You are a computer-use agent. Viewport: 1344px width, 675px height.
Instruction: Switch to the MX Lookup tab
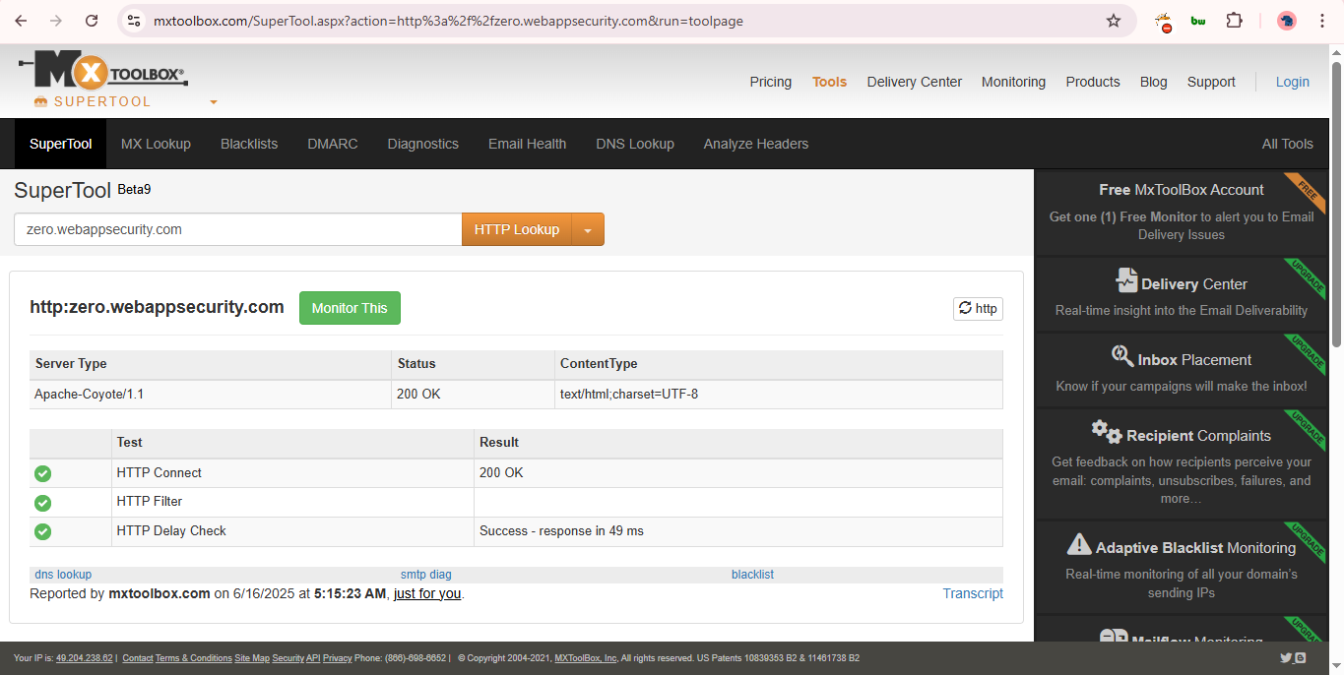156,144
